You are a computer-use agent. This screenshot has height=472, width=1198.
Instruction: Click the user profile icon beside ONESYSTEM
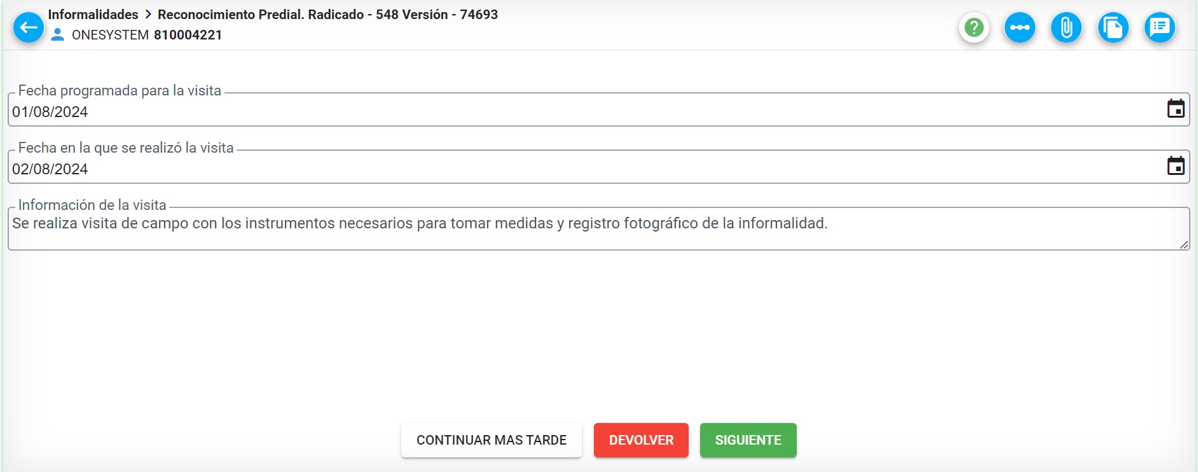click(57, 34)
